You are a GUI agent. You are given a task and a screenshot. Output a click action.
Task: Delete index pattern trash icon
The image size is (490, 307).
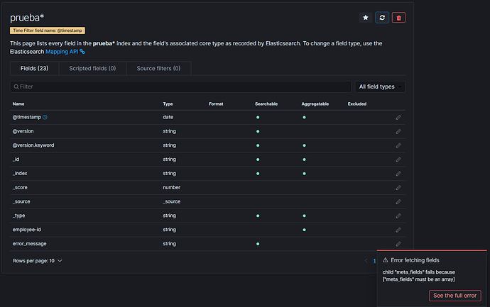398,17
